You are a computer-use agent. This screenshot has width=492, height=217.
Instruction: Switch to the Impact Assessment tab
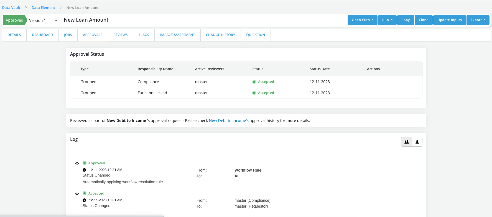pyautogui.click(x=177, y=35)
